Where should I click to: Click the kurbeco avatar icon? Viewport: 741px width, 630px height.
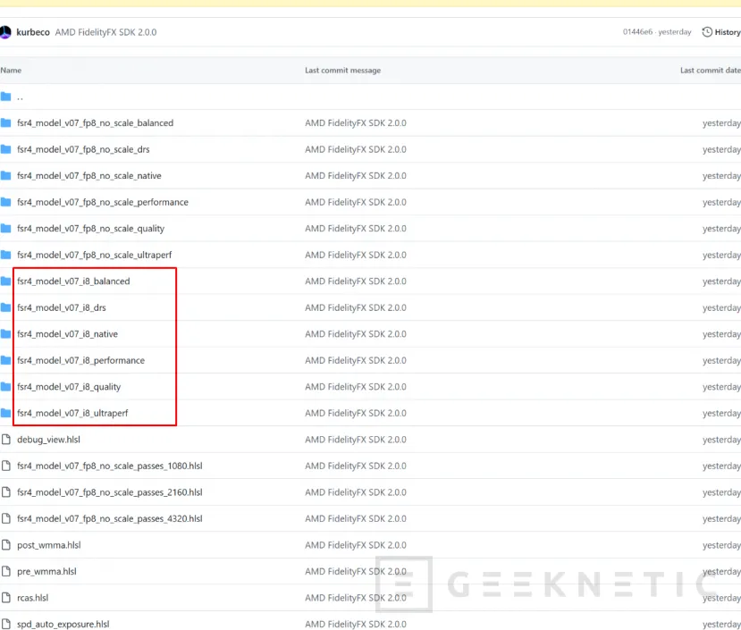coord(5,32)
